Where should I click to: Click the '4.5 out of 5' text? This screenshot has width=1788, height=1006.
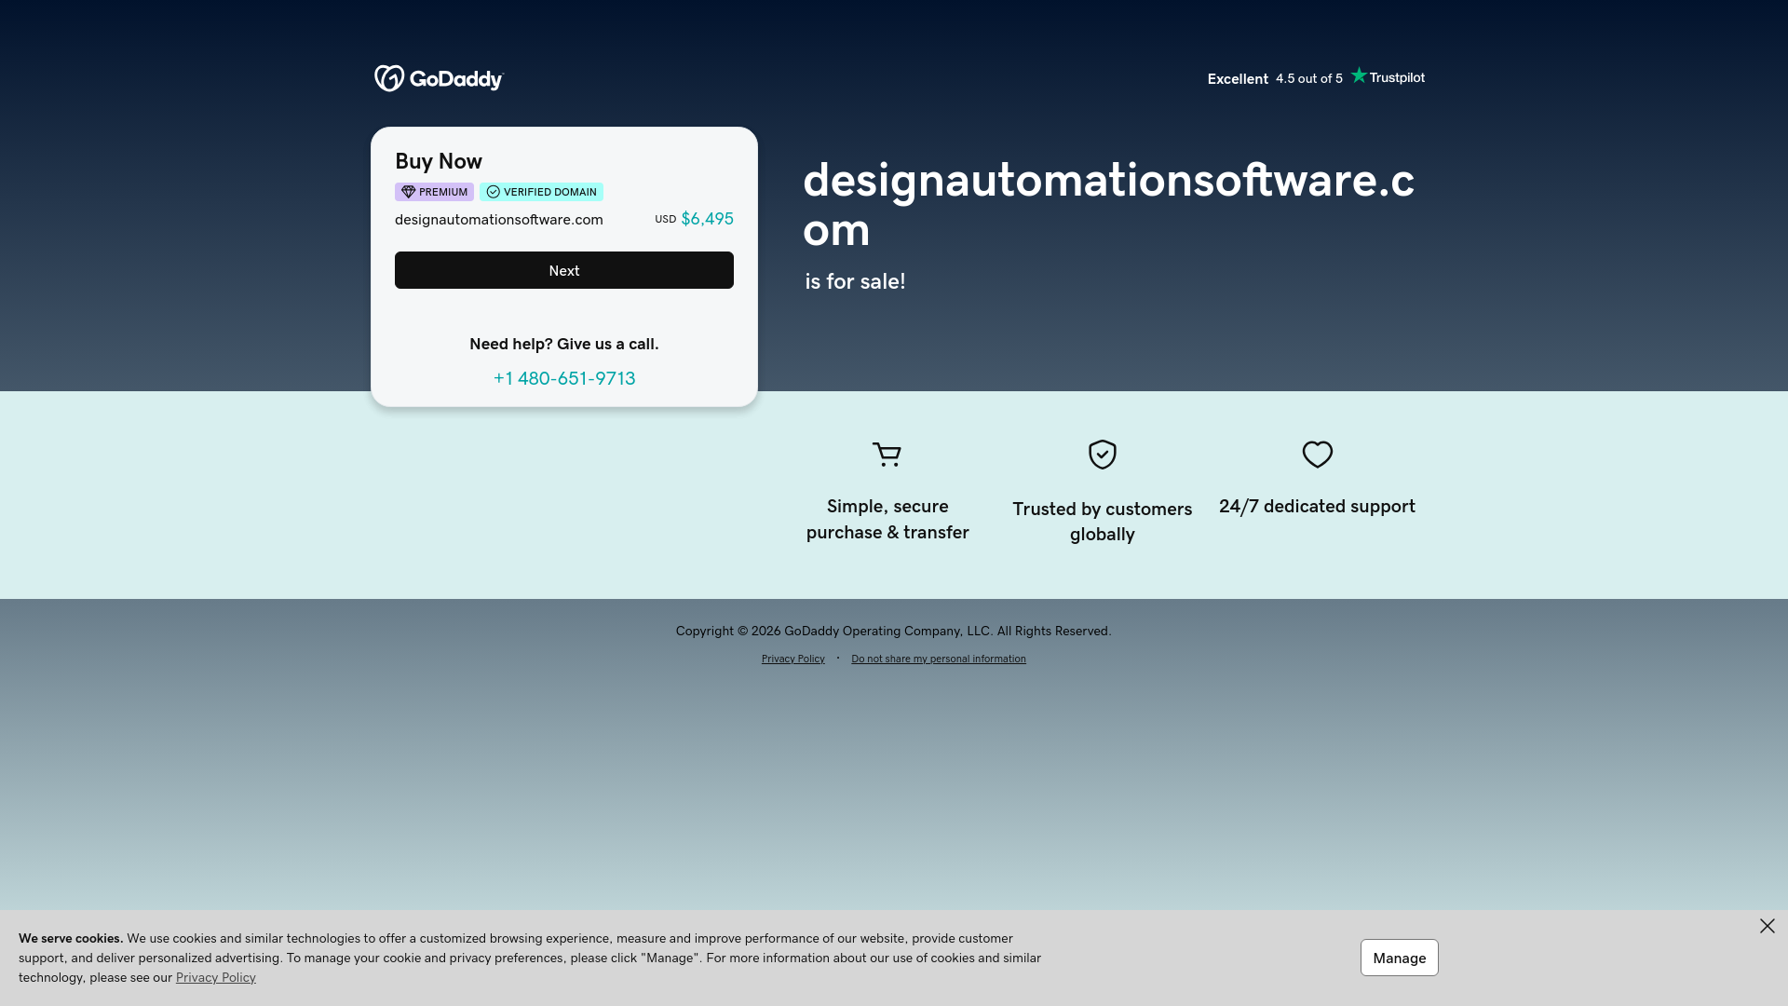pyautogui.click(x=1309, y=78)
